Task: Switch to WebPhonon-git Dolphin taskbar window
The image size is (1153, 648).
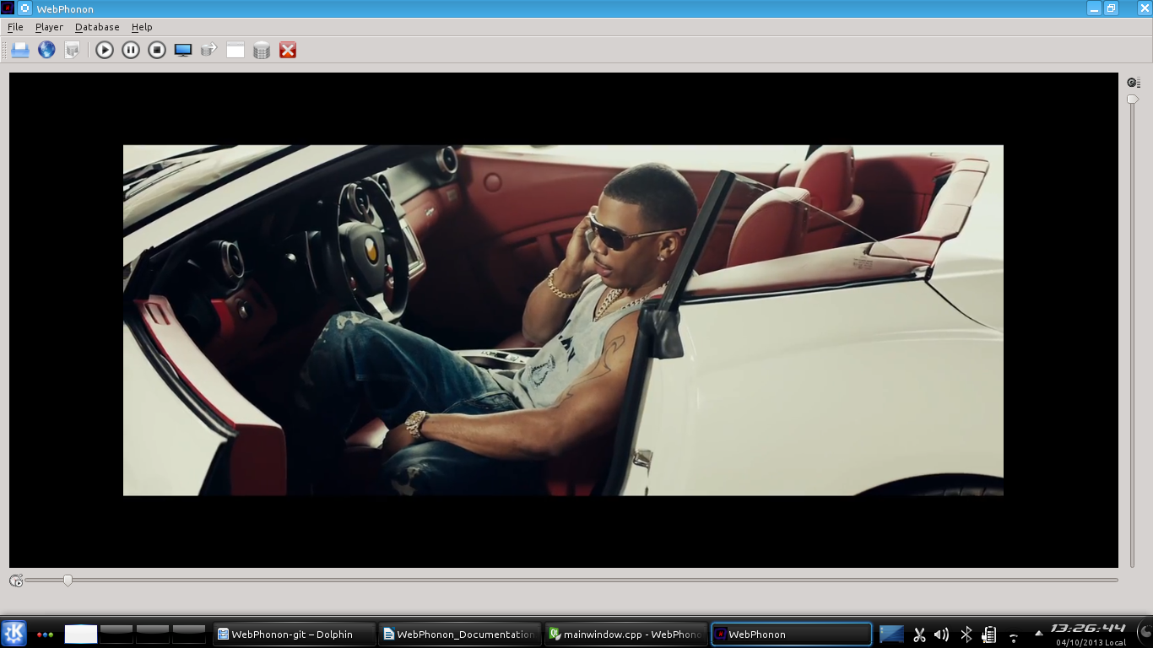Action: click(x=294, y=634)
